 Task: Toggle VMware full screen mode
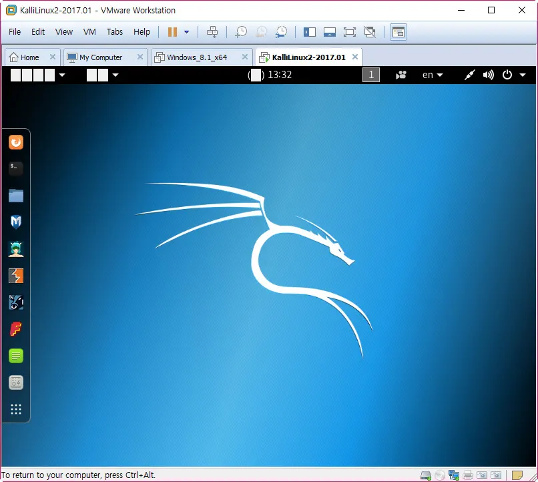click(x=349, y=32)
